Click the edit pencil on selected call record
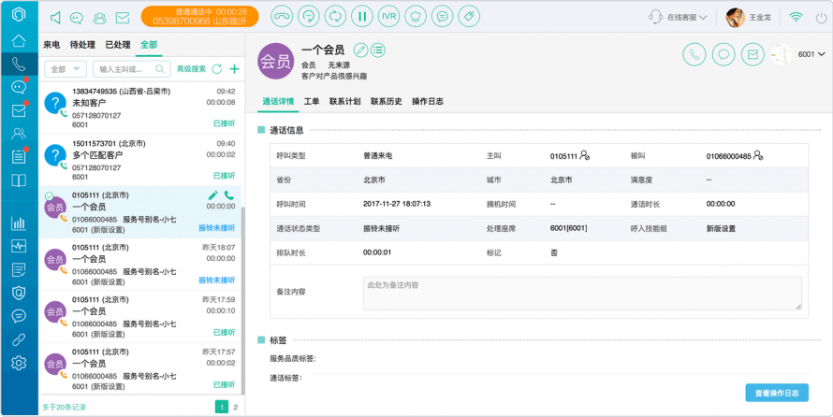This screenshot has width=833, height=417. click(x=212, y=195)
